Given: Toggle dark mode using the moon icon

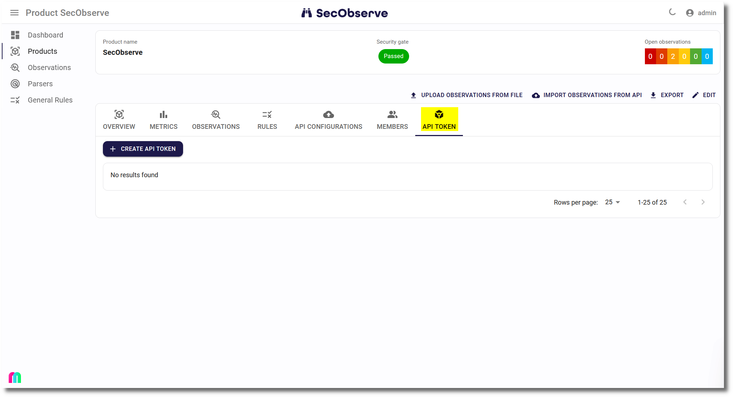Looking at the screenshot, I should 672,12.
